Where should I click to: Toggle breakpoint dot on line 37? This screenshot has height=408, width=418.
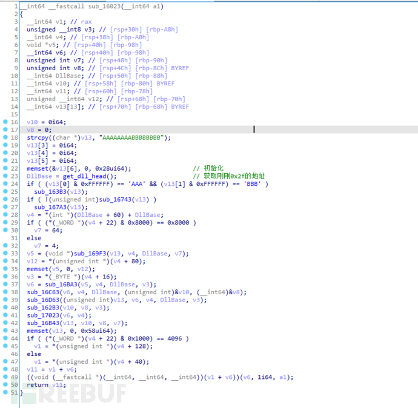pos(5,284)
